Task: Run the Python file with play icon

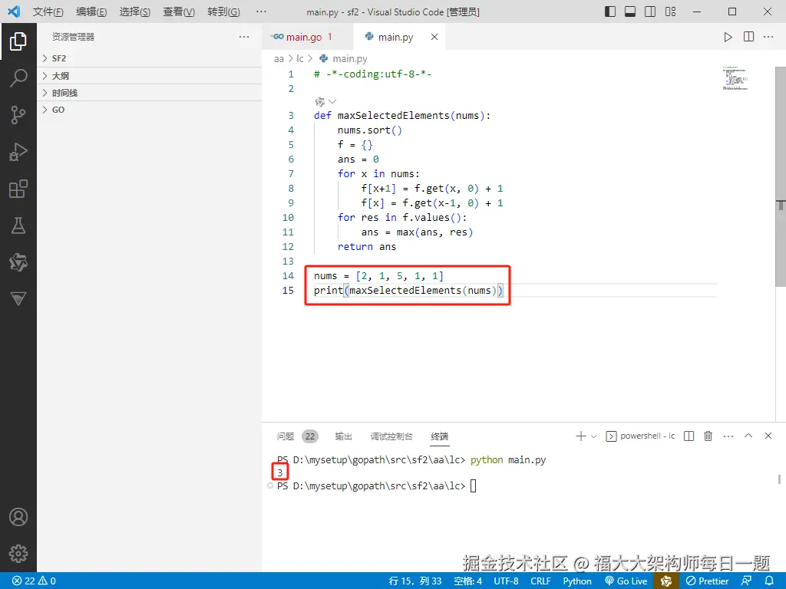Action: (728, 37)
